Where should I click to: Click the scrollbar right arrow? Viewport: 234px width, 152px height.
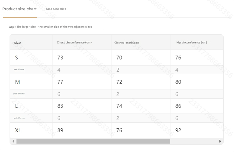click(220, 141)
